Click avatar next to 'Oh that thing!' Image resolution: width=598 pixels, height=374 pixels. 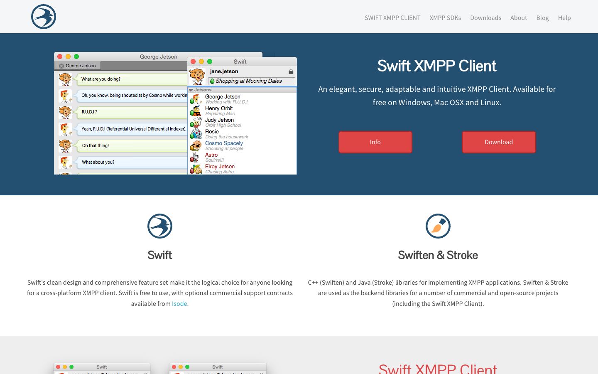coord(65,146)
